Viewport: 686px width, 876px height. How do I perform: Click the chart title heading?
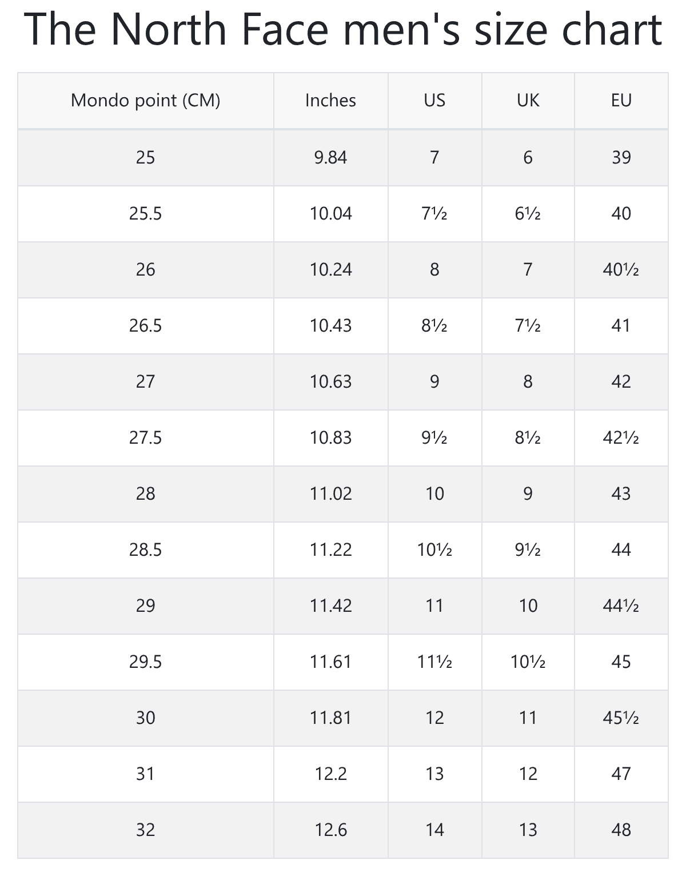coord(343,30)
